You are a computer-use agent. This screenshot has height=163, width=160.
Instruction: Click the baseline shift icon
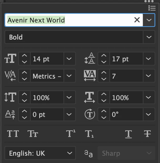pos(10,115)
